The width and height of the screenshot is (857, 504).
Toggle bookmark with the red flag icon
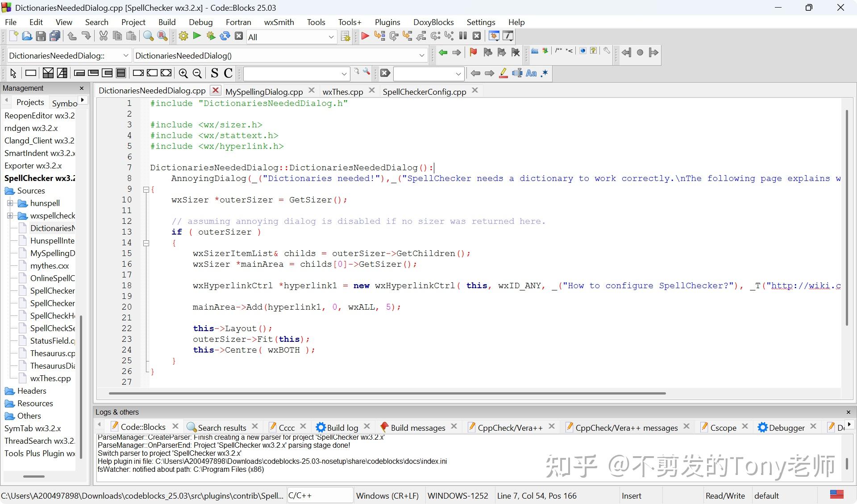point(473,52)
